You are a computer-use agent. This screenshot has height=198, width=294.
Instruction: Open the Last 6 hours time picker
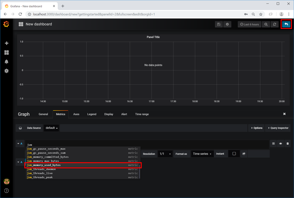pyautogui.click(x=249, y=24)
